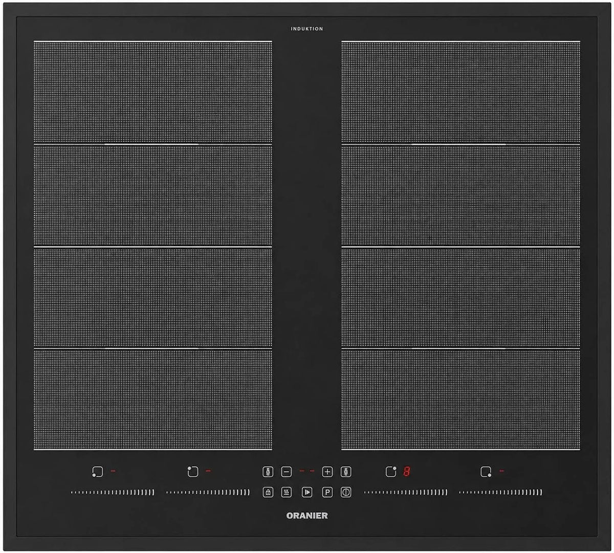The width and height of the screenshot is (614, 553).
Task: Tap the right bridge zone key
Action: [x=346, y=472]
